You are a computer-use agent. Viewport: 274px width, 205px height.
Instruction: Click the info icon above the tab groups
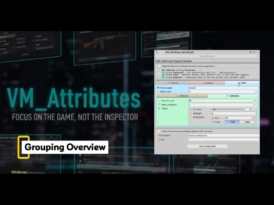(x=159, y=66)
